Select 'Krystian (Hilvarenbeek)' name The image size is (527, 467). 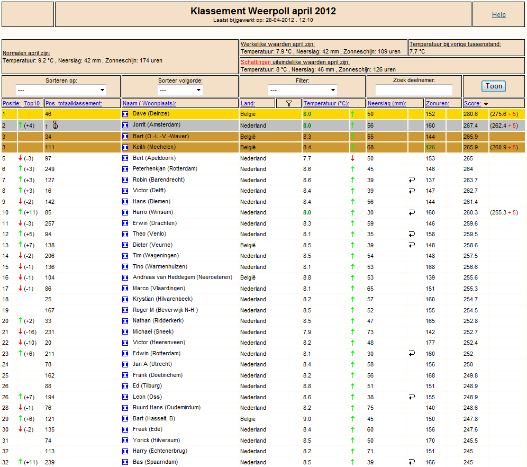(x=162, y=299)
